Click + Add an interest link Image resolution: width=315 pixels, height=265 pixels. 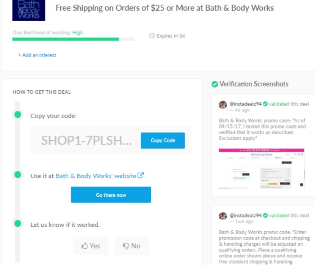[x=37, y=55]
